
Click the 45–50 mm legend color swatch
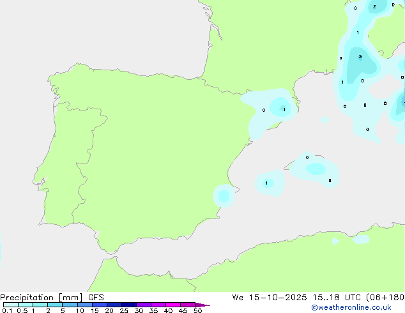[x=188, y=305]
